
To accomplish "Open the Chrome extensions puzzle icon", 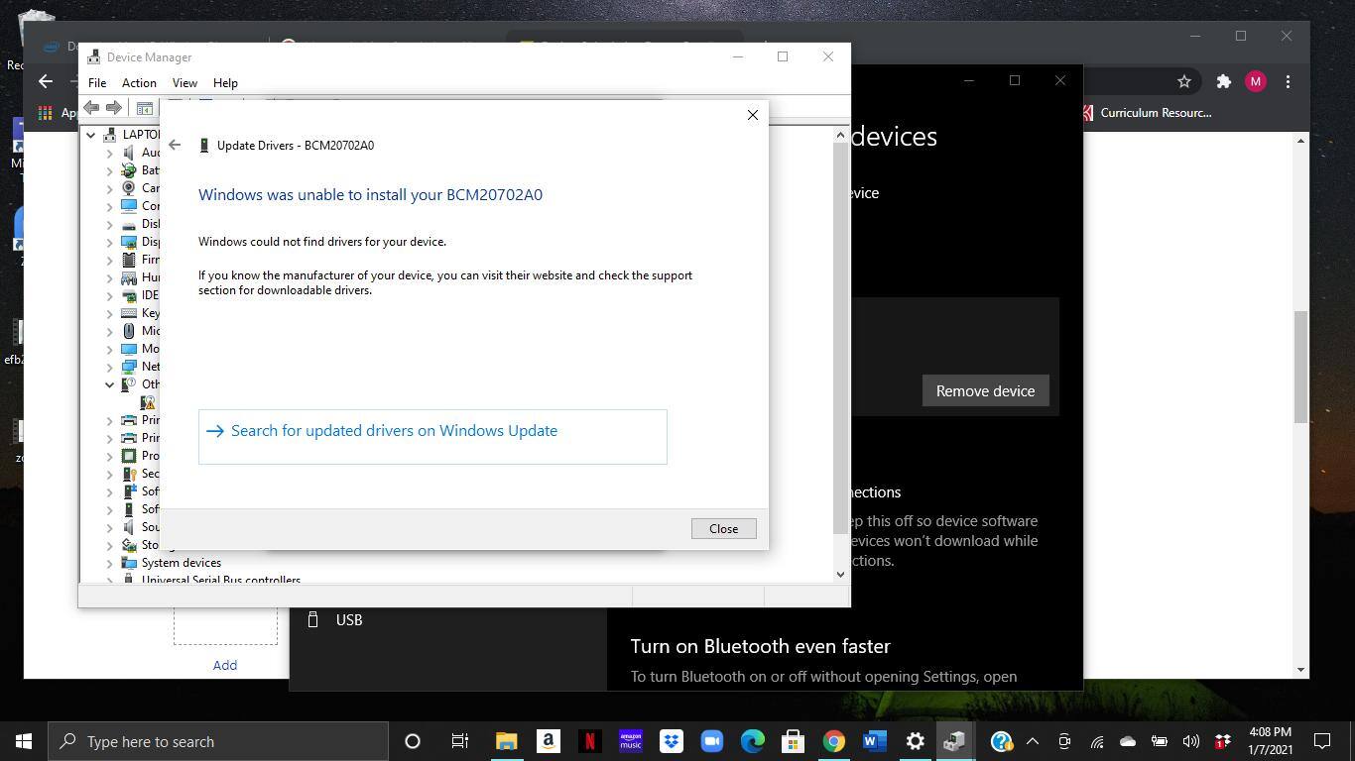I will click(x=1223, y=82).
